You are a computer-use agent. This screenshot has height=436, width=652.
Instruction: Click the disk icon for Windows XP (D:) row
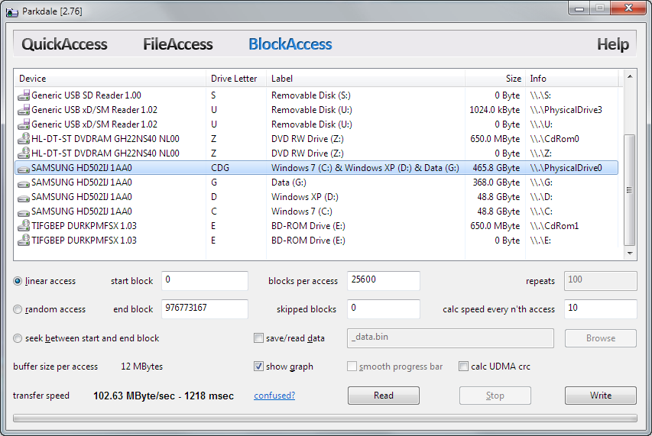[24, 198]
